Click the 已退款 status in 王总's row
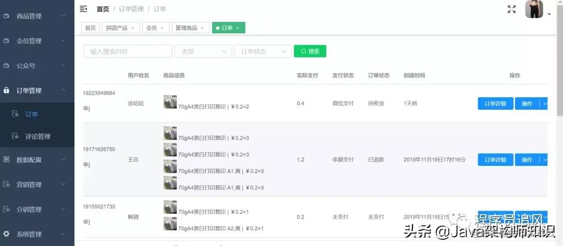 (x=376, y=160)
